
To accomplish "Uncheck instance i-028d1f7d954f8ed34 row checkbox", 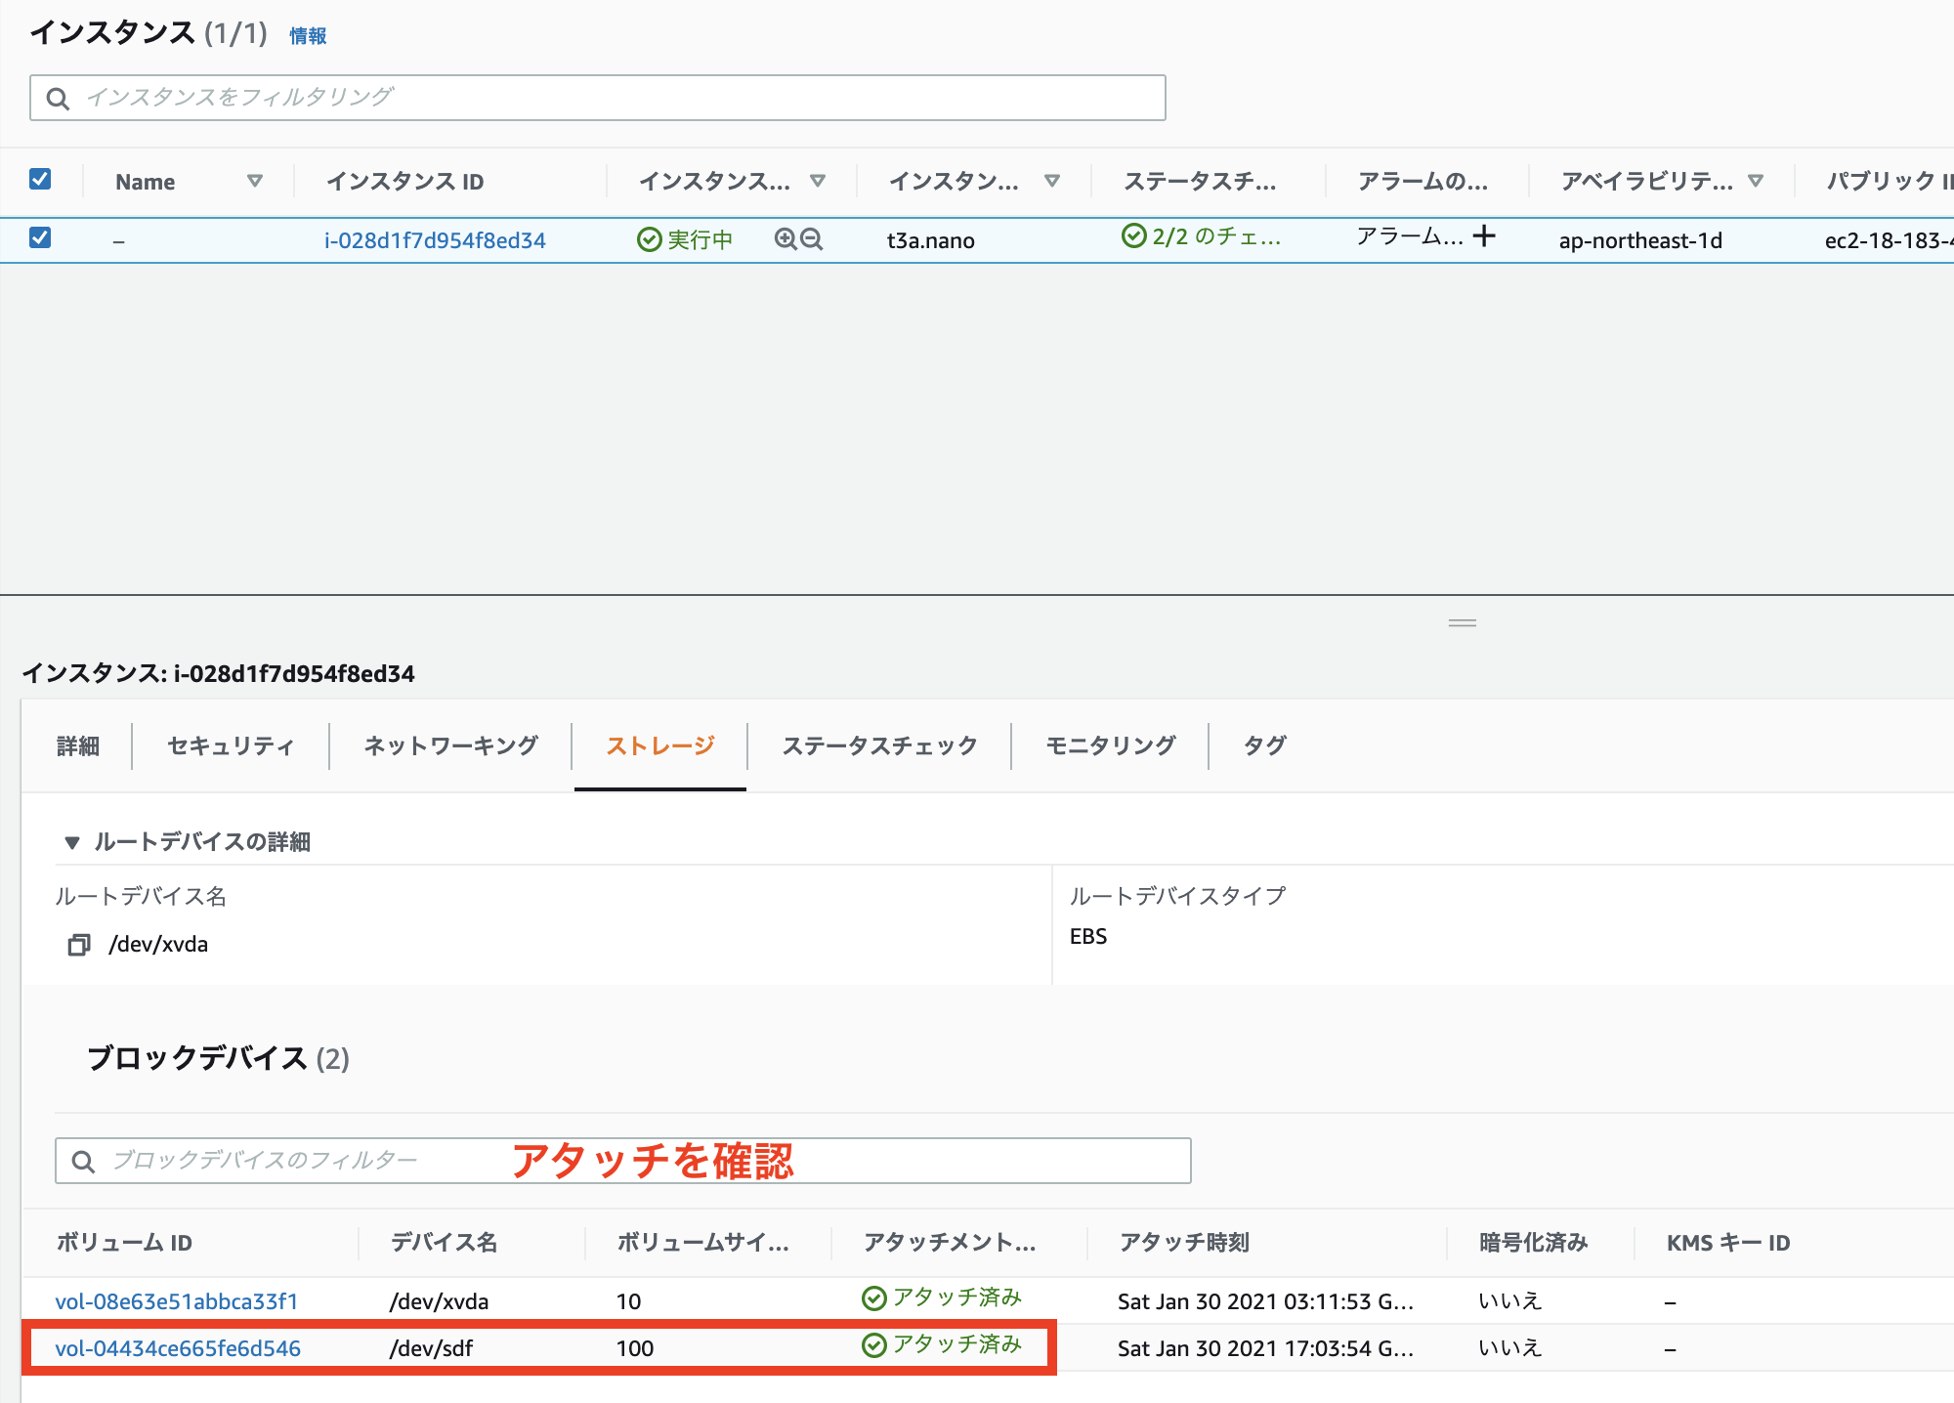I will click(40, 237).
